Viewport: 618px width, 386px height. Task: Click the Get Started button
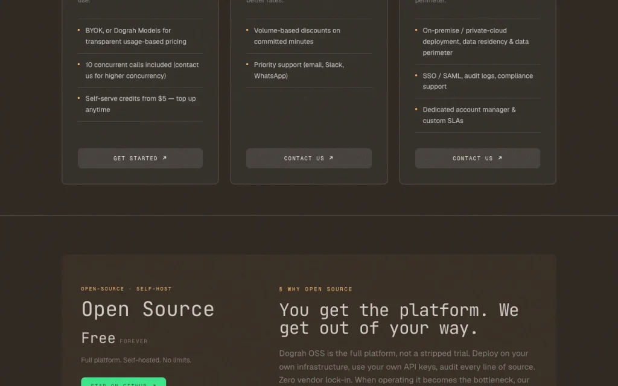click(140, 158)
